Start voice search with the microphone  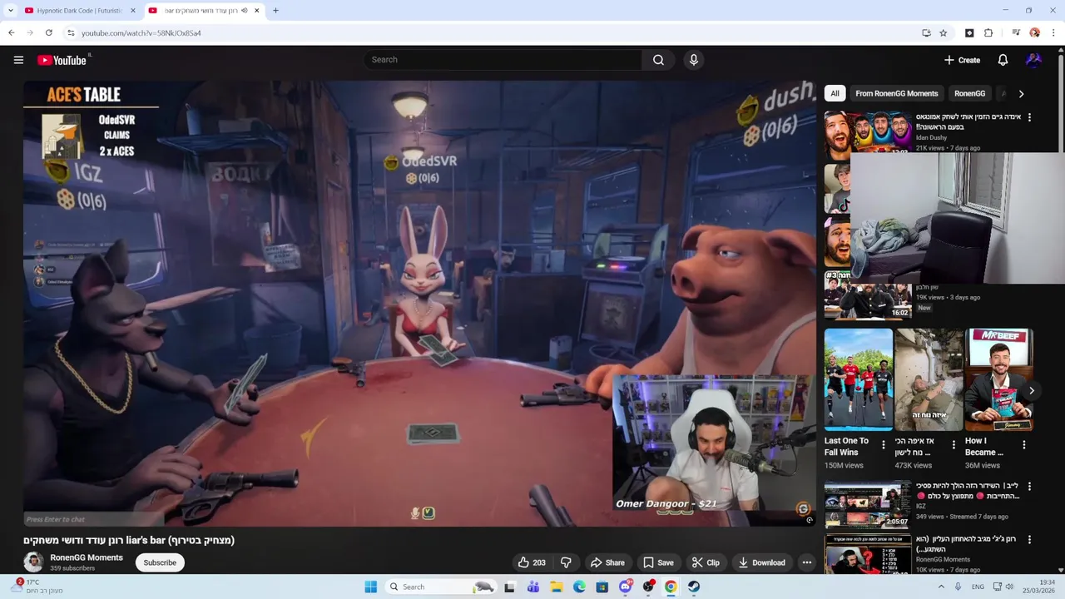pyautogui.click(x=693, y=60)
